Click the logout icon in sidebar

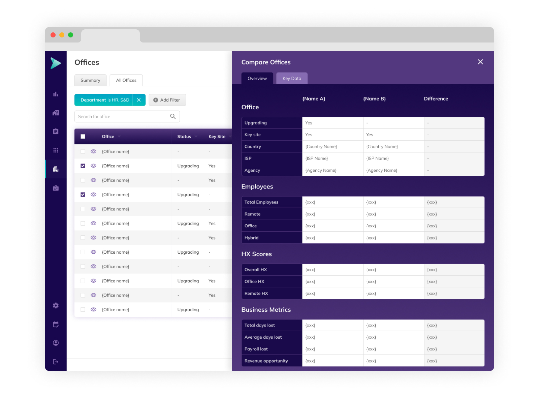point(56,362)
